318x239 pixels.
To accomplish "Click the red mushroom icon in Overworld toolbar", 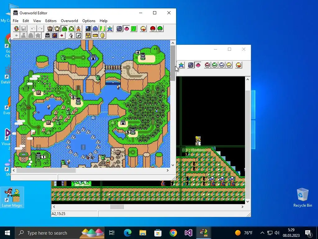I will [153, 29].
